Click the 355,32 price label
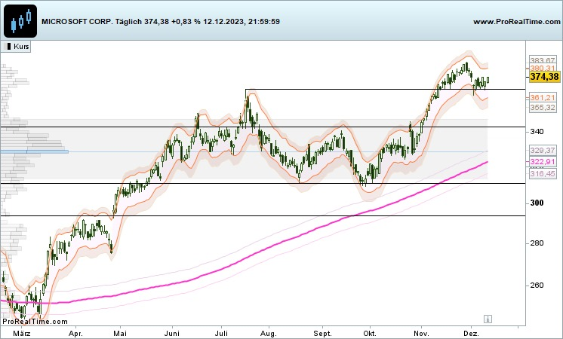 pos(543,107)
